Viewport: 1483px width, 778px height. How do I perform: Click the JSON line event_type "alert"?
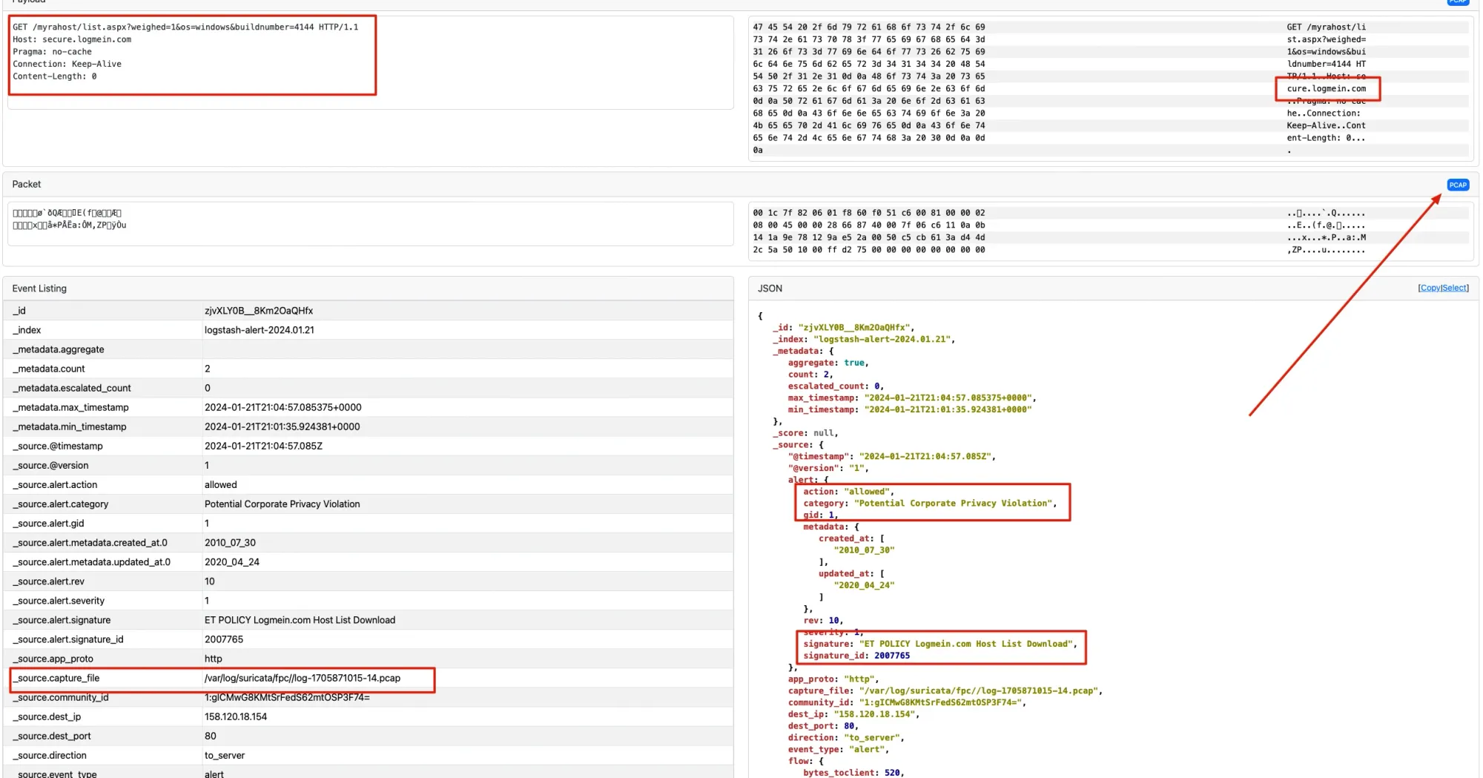(838, 749)
